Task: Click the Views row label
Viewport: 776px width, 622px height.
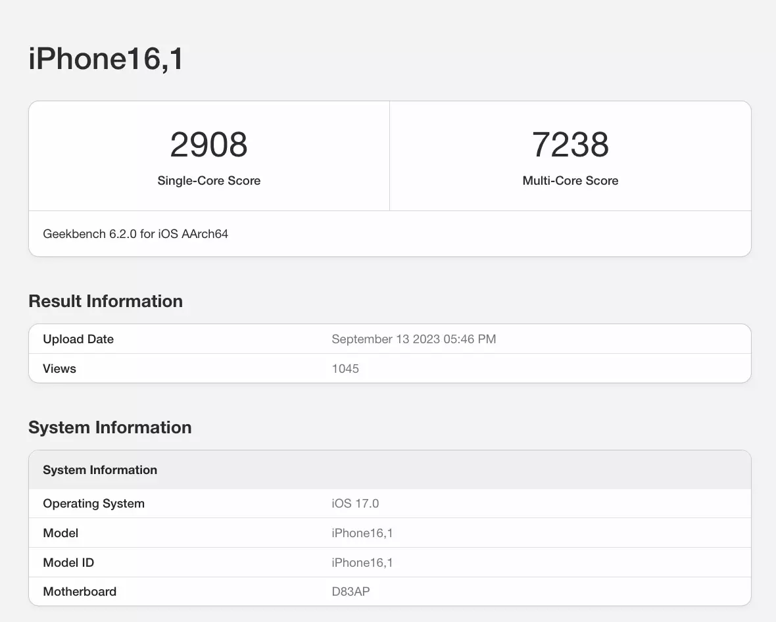Action: click(x=59, y=369)
